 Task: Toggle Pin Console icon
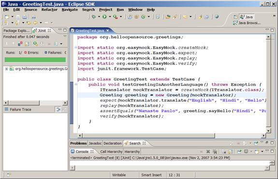pyautogui.click(x=239, y=152)
